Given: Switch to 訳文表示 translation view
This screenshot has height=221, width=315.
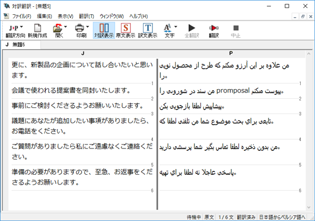Looking at the screenshot, I should 148,31.
